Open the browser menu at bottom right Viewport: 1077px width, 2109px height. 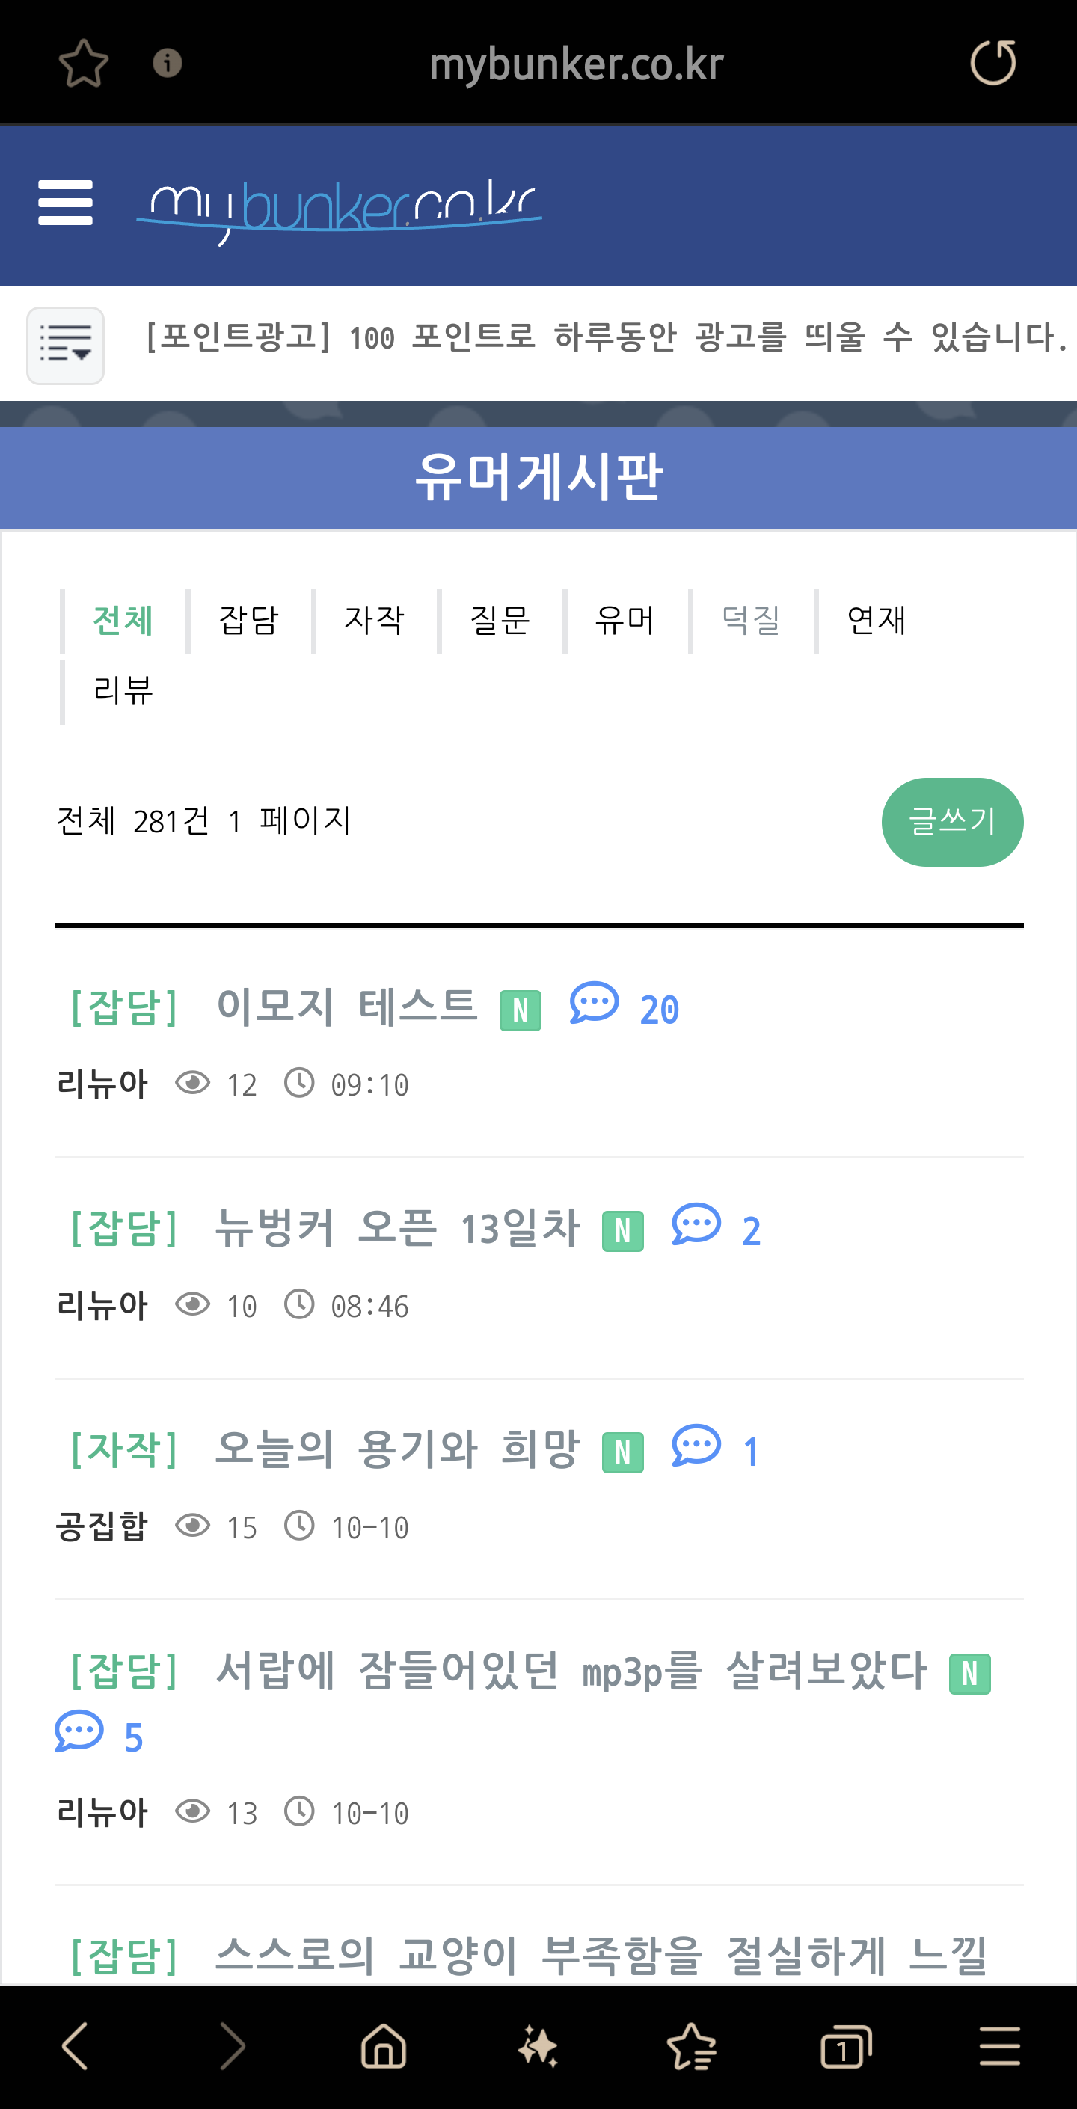(999, 2046)
